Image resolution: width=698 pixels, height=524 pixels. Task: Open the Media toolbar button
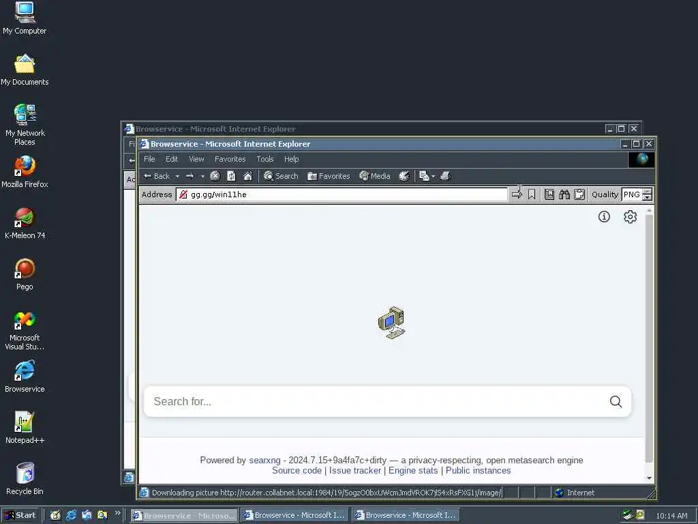tap(375, 176)
